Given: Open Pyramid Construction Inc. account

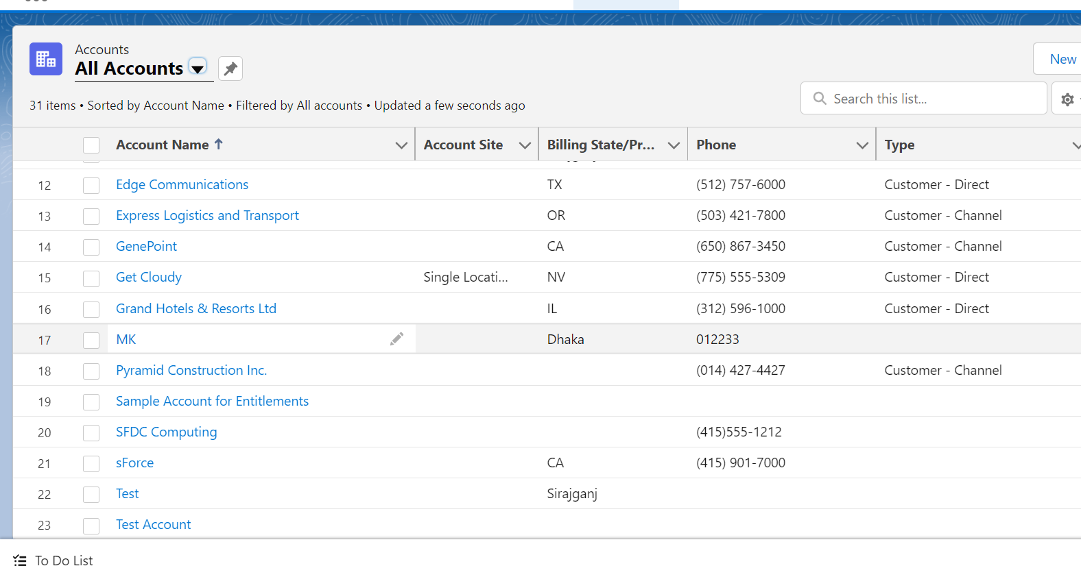Looking at the screenshot, I should [x=191, y=370].
